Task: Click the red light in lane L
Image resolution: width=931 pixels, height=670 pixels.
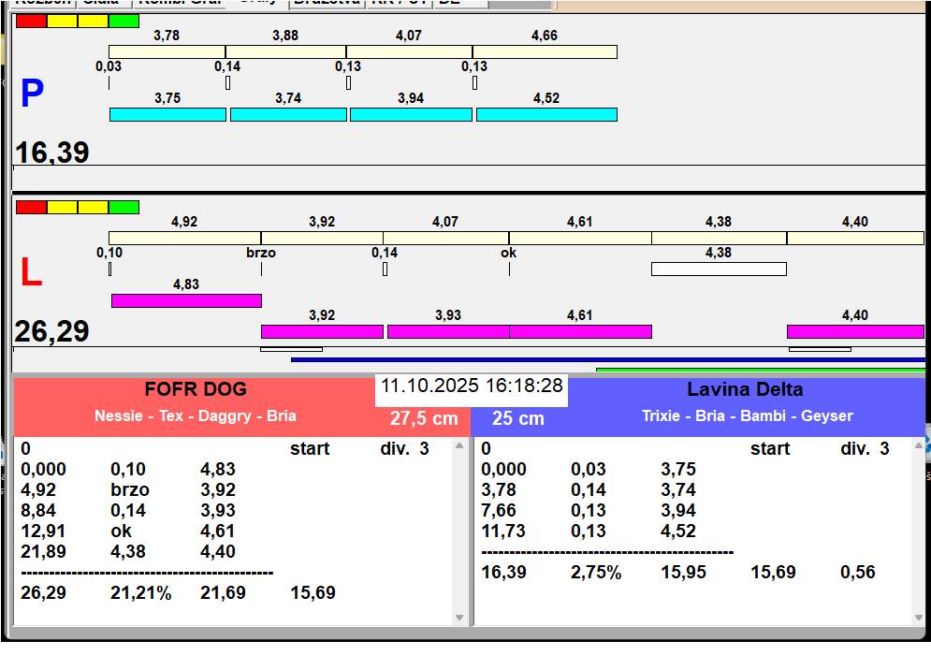Action: click(x=31, y=207)
